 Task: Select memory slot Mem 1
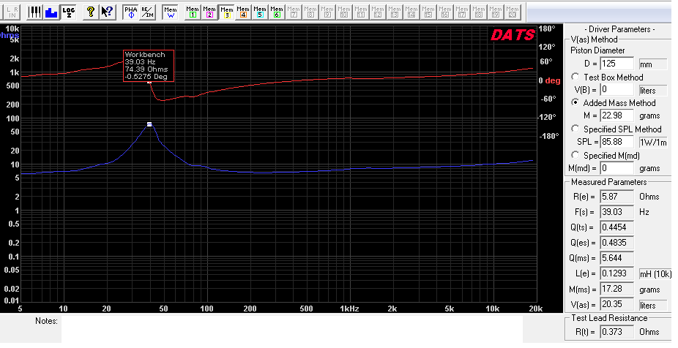pos(193,12)
